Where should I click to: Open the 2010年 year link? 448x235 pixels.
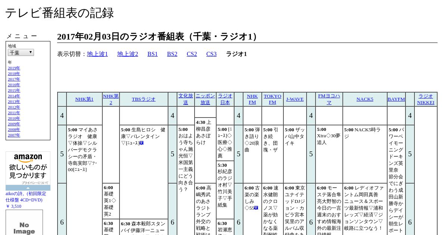pyautogui.click(x=14, y=118)
